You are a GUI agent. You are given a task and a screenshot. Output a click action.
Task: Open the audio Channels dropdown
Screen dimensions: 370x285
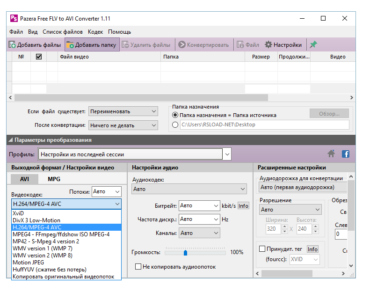coord(199,233)
